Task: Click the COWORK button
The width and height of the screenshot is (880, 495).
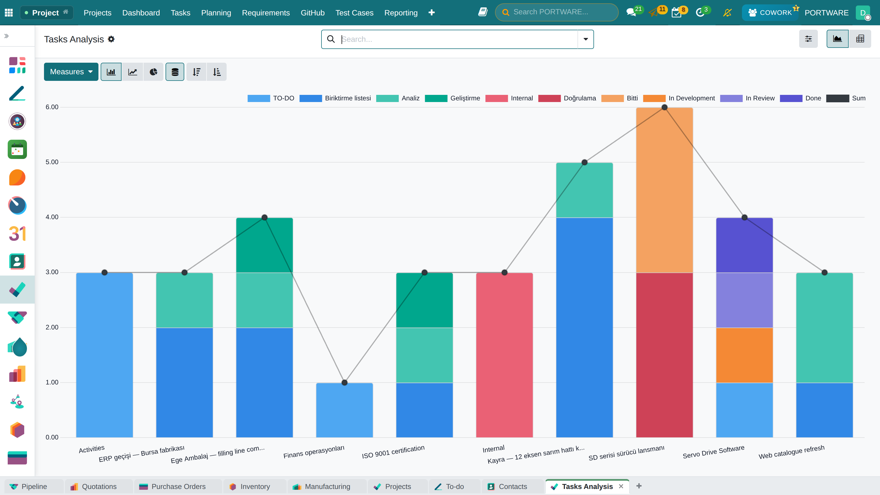Action: point(770,13)
